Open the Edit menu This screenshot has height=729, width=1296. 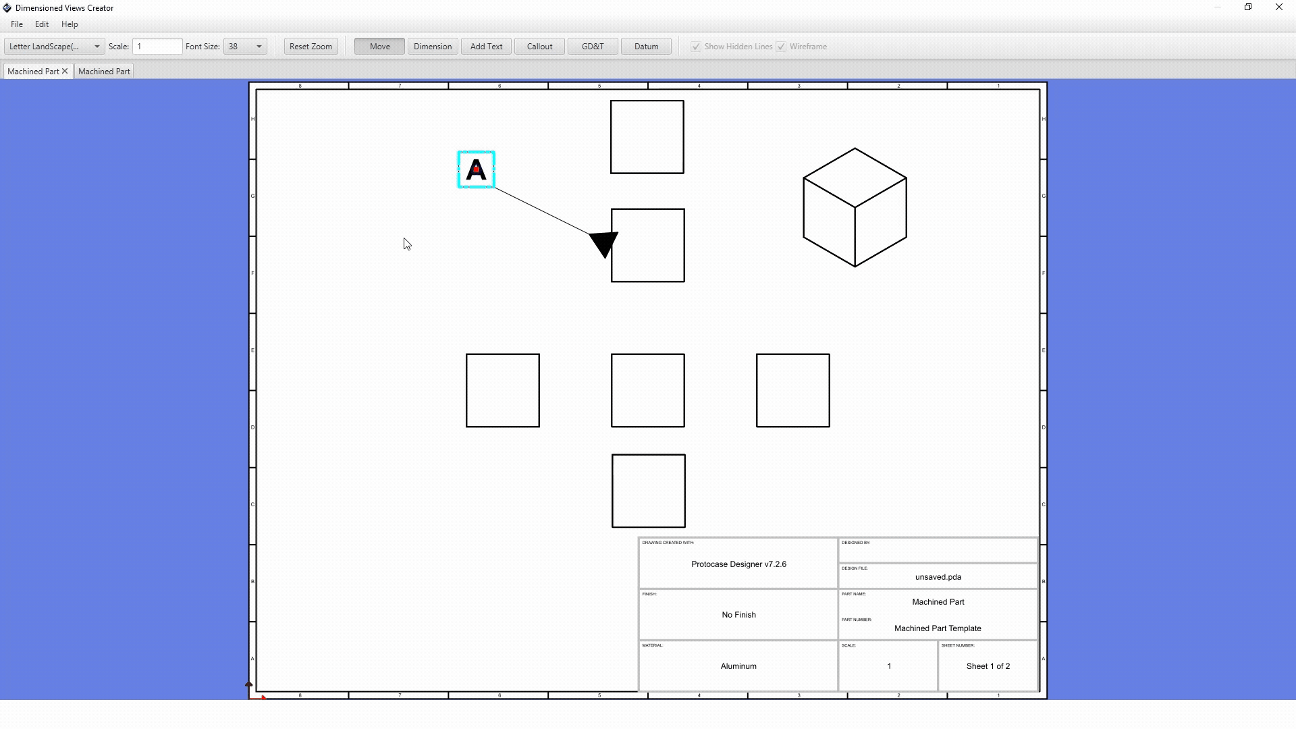pyautogui.click(x=42, y=24)
